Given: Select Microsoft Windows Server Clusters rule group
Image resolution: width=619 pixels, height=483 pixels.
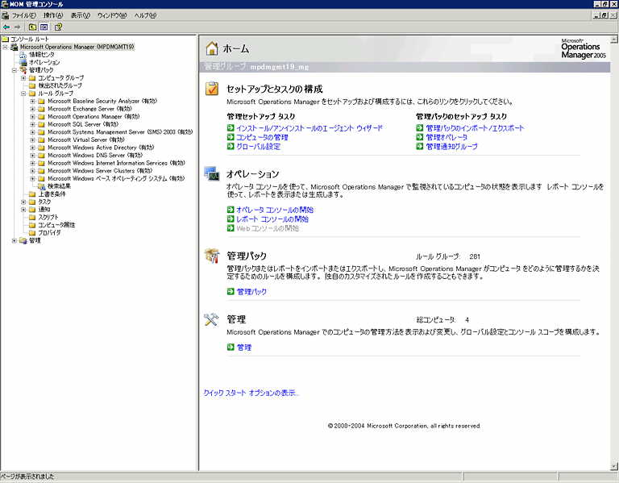Looking at the screenshot, I should pos(100,171).
